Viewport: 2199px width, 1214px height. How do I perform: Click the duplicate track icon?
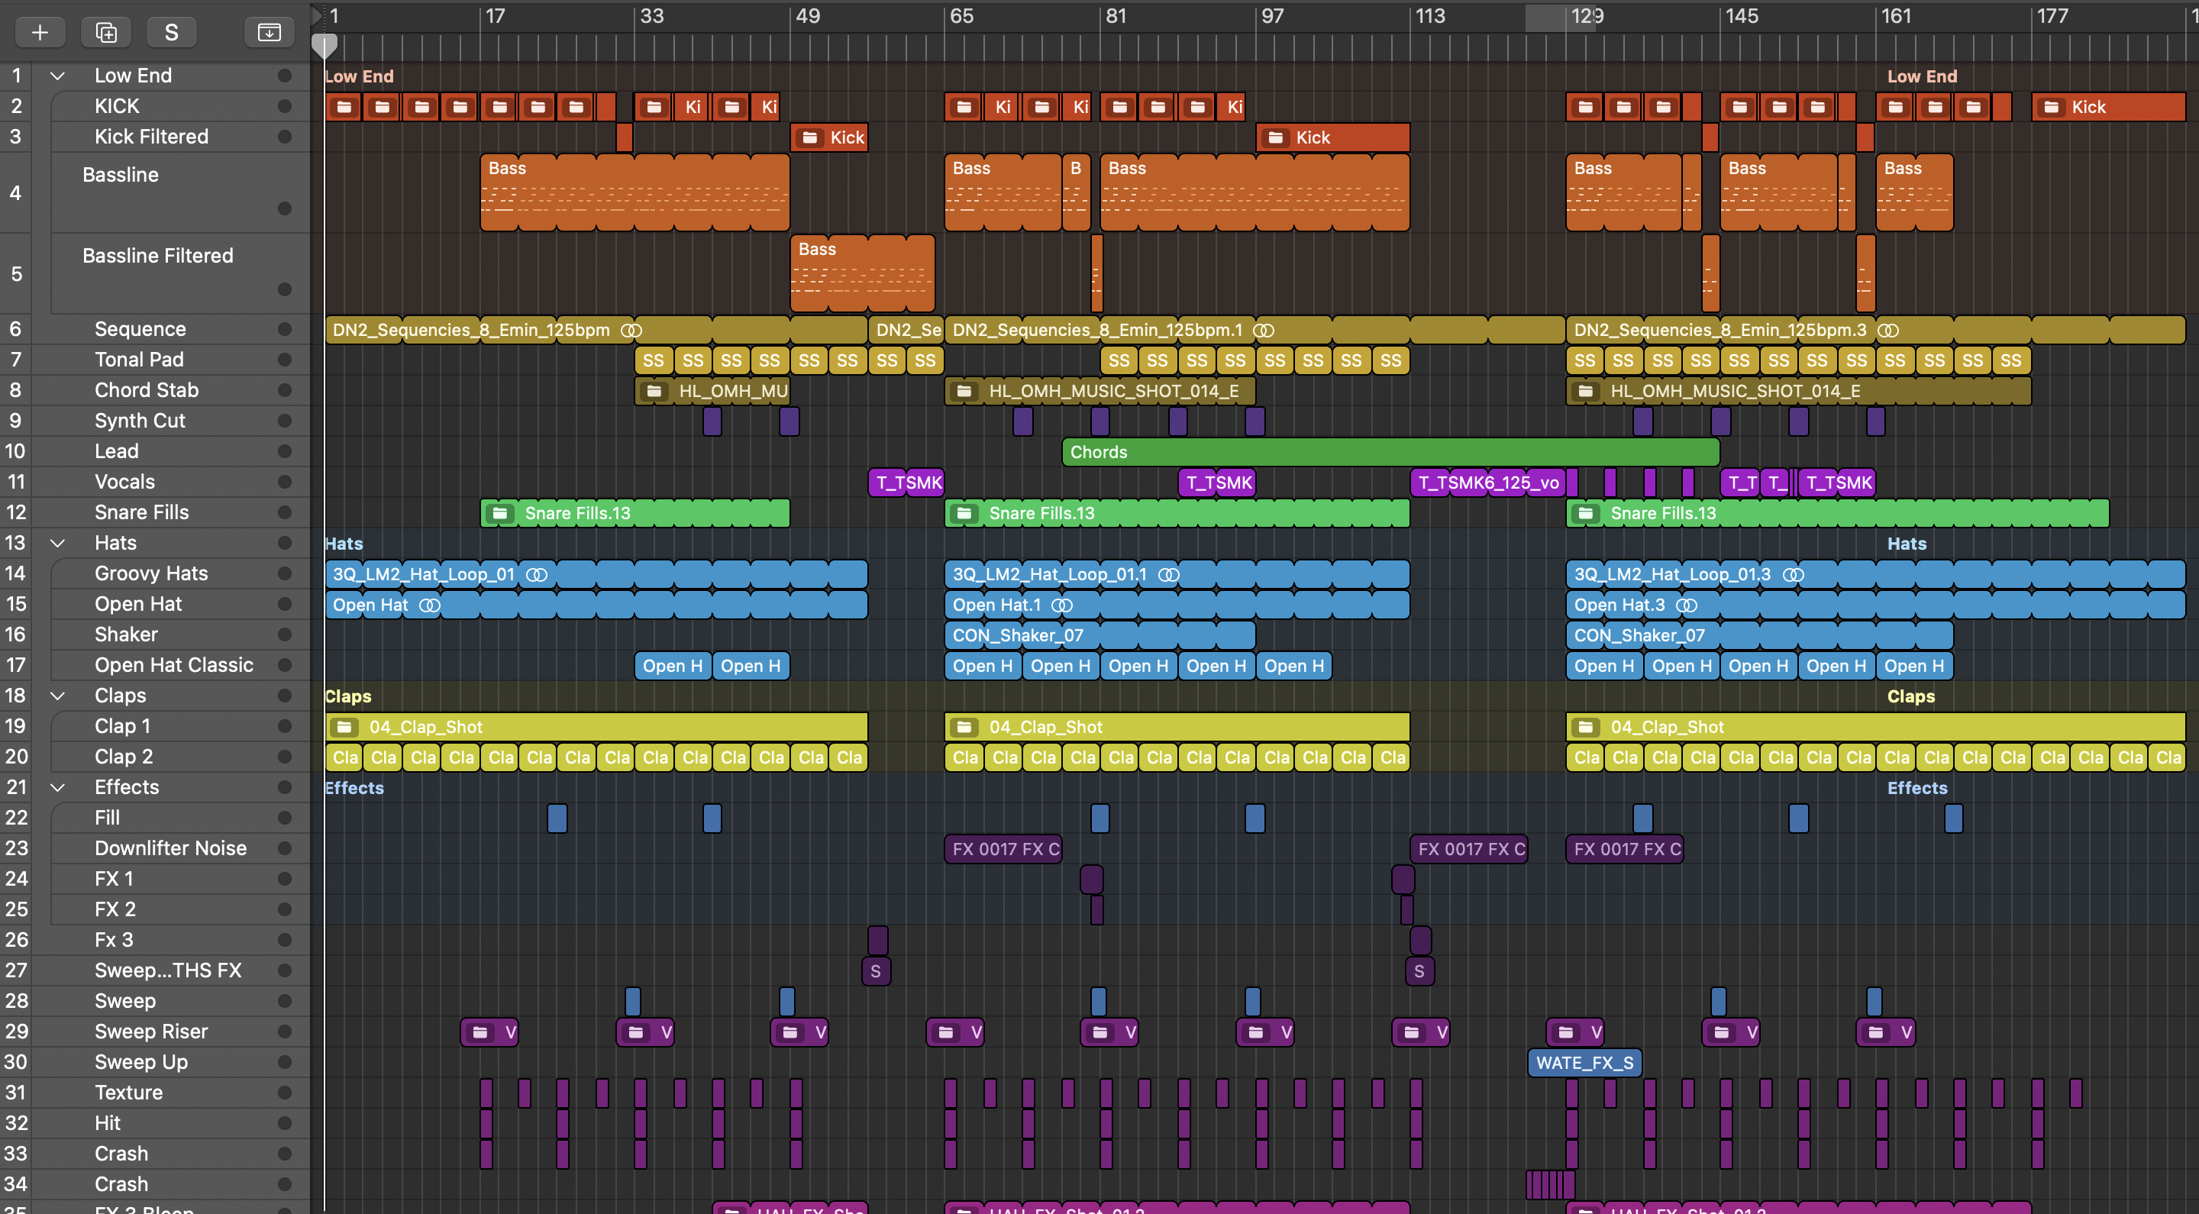click(106, 32)
